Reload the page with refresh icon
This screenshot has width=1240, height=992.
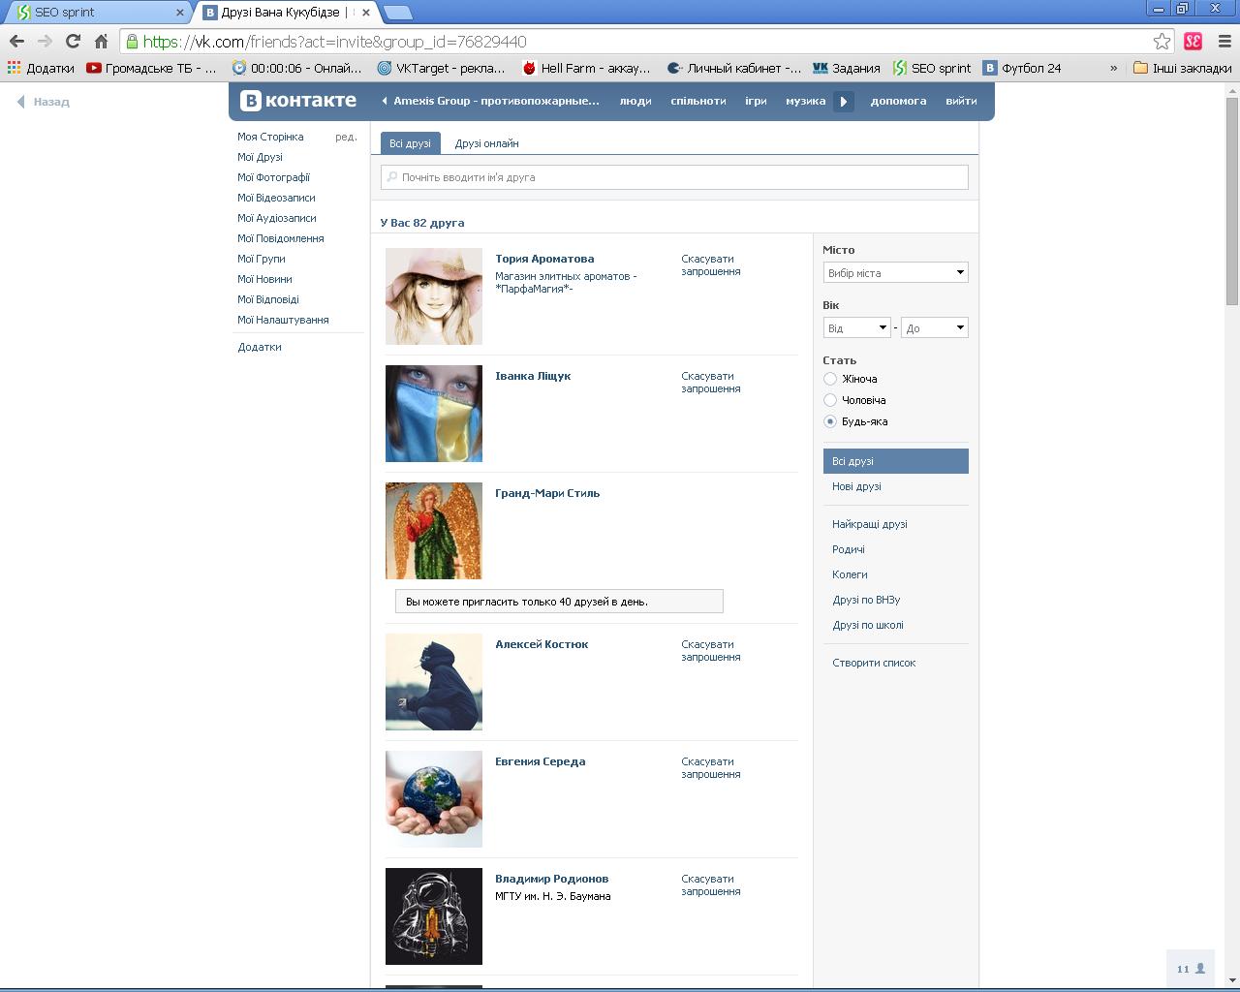(73, 41)
